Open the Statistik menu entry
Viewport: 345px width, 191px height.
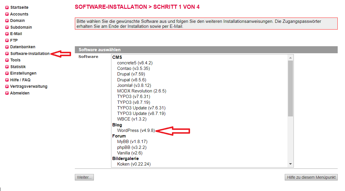(18, 67)
